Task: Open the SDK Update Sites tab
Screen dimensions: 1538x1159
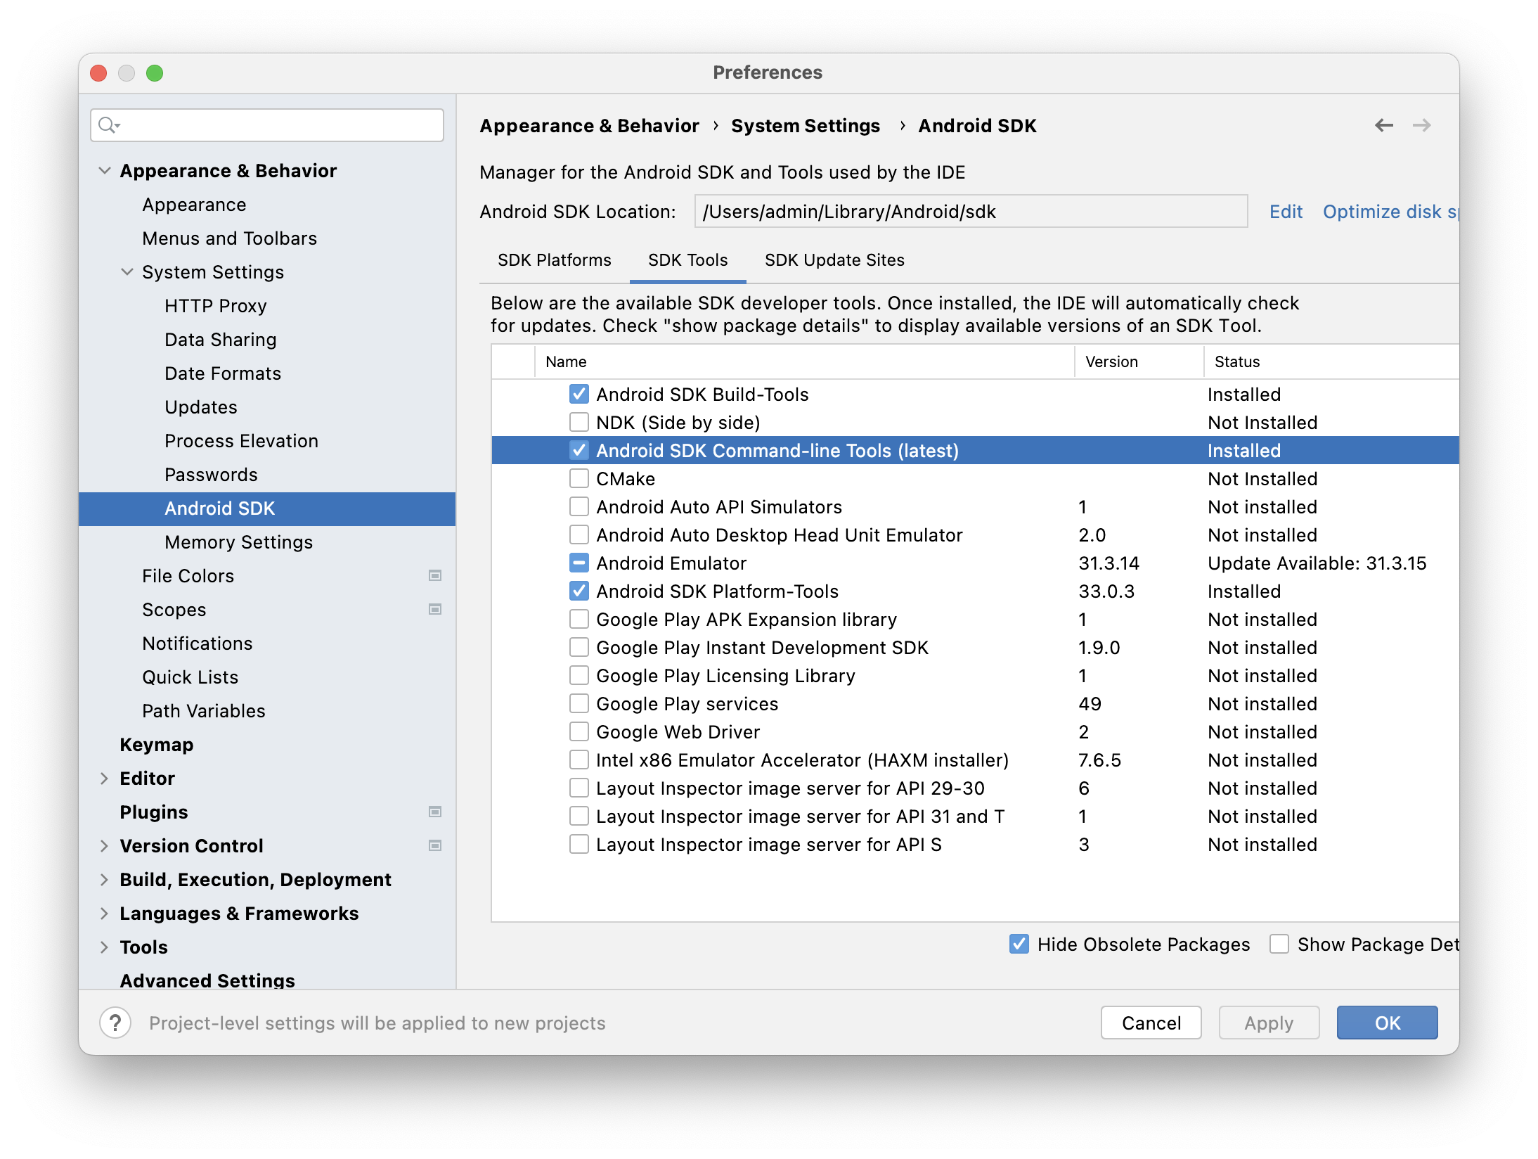Action: point(834,260)
